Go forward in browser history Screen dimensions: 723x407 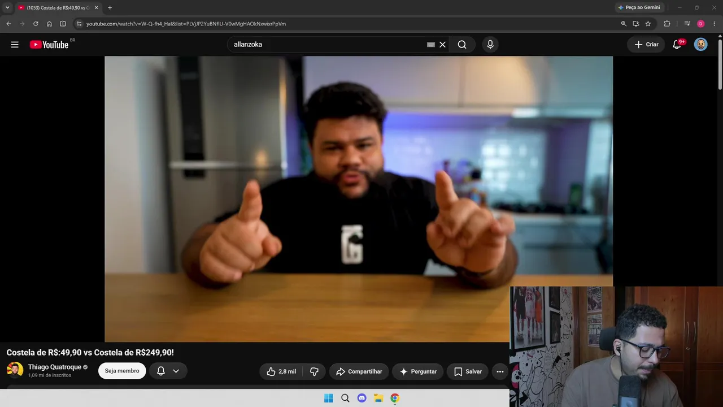22,24
